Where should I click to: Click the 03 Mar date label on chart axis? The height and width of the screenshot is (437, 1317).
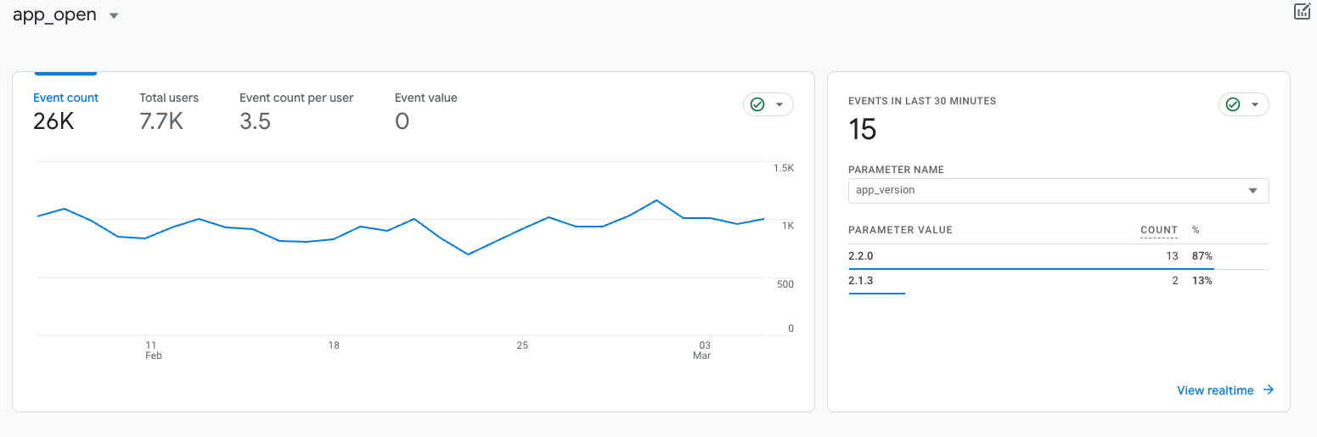[x=702, y=350]
